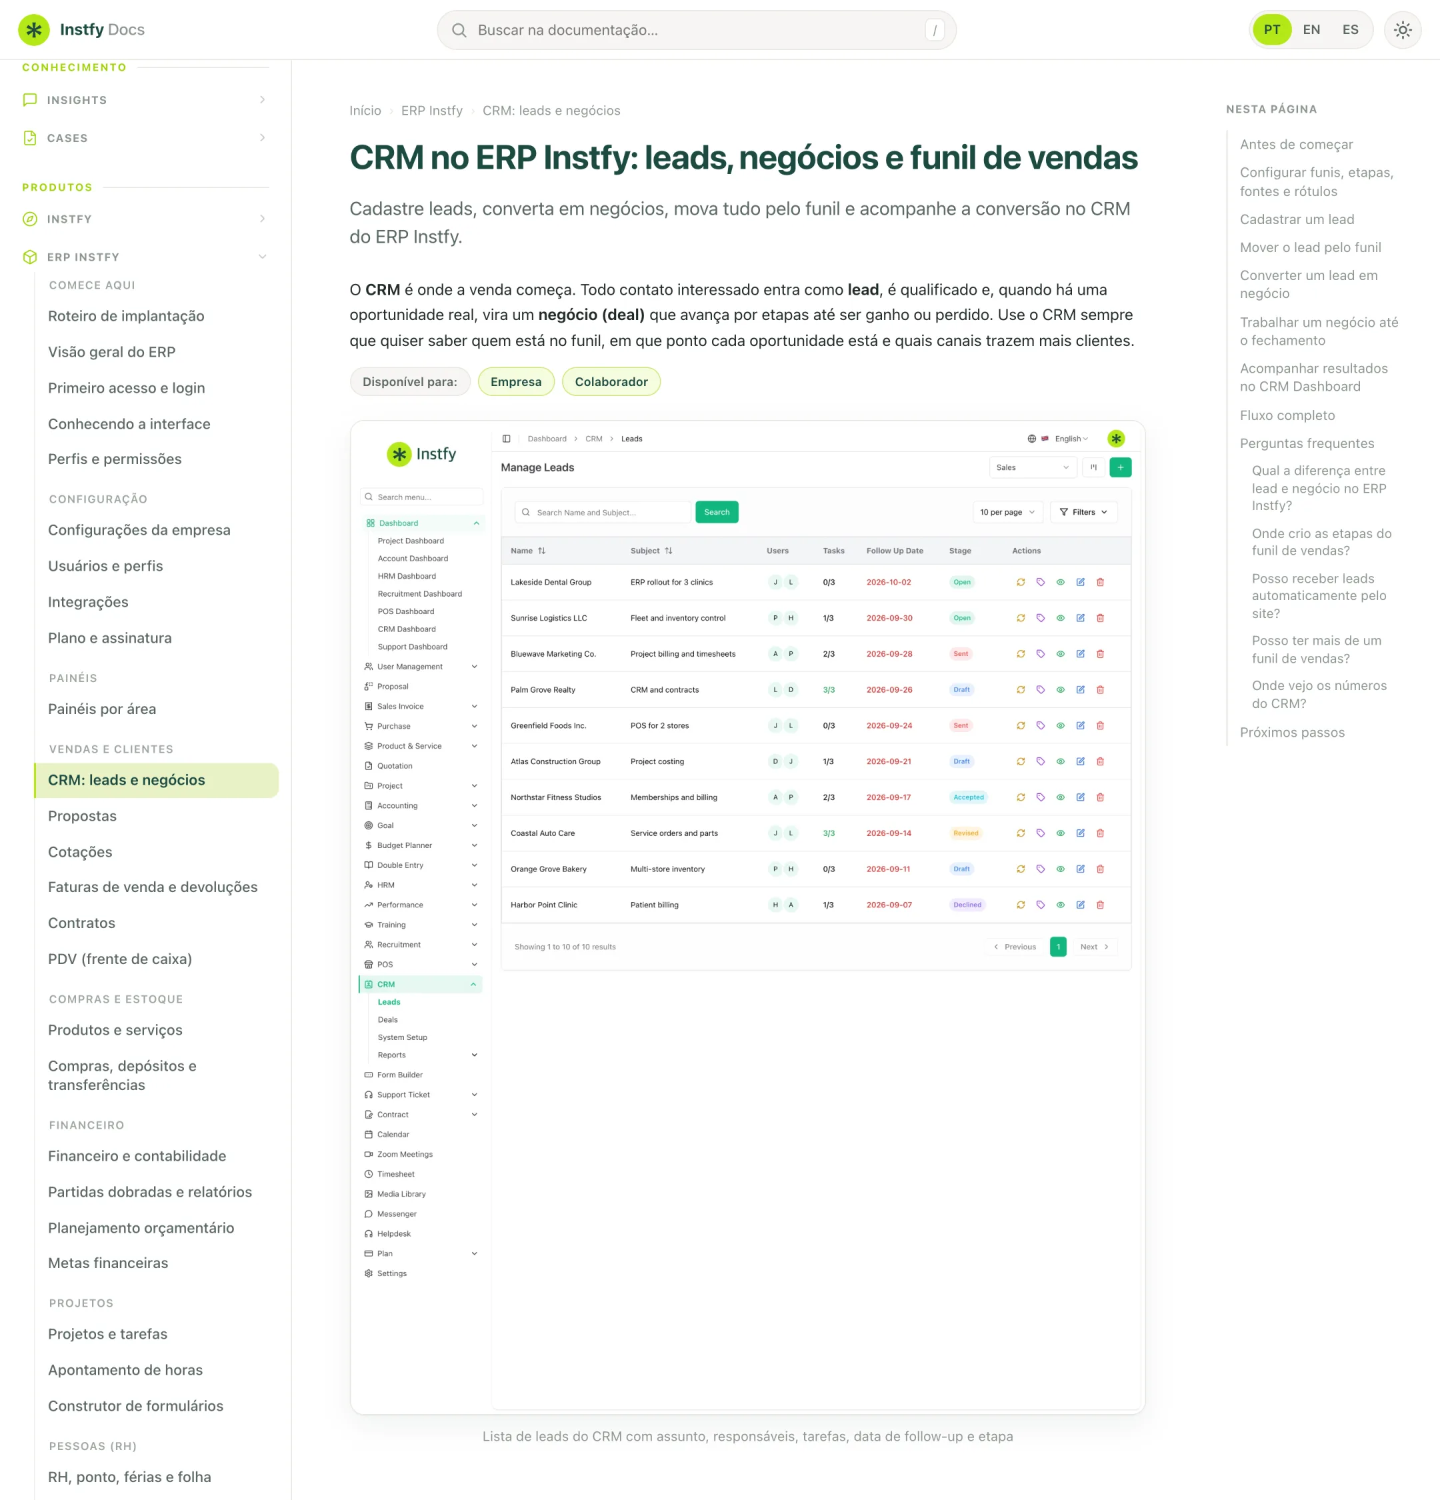The image size is (1440, 1500).
Task: Expand the Insights sidebar section chevron
Action: (x=263, y=100)
